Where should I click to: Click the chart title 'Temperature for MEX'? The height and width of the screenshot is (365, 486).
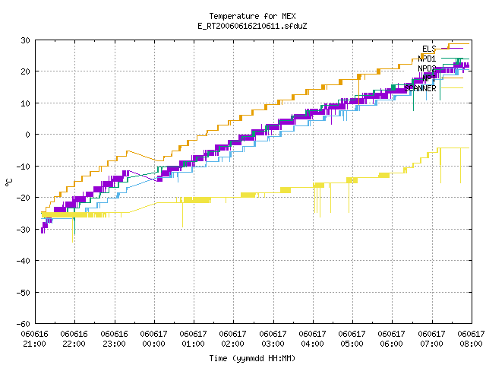252,16
